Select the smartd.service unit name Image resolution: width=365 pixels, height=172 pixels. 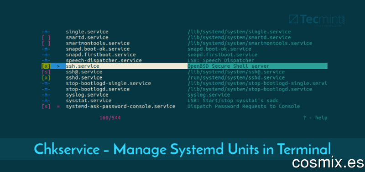click(x=87, y=38)
